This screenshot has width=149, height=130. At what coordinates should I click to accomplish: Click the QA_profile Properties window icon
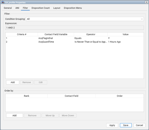click(x=3, y=2)
